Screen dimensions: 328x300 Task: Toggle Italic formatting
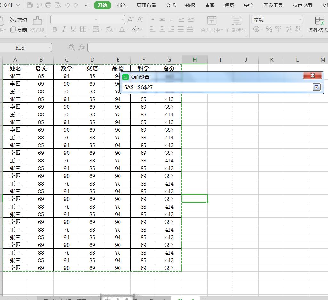64,29
